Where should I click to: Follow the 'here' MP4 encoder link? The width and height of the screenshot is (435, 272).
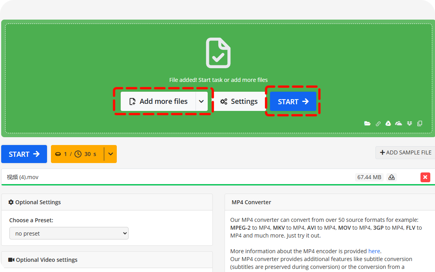[x=374, y=251]
